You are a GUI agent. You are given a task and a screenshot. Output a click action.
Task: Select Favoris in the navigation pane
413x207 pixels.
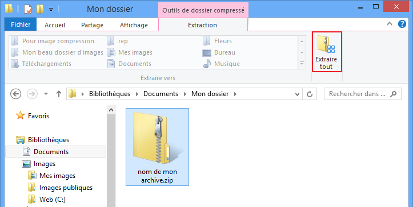pos(33,115)
